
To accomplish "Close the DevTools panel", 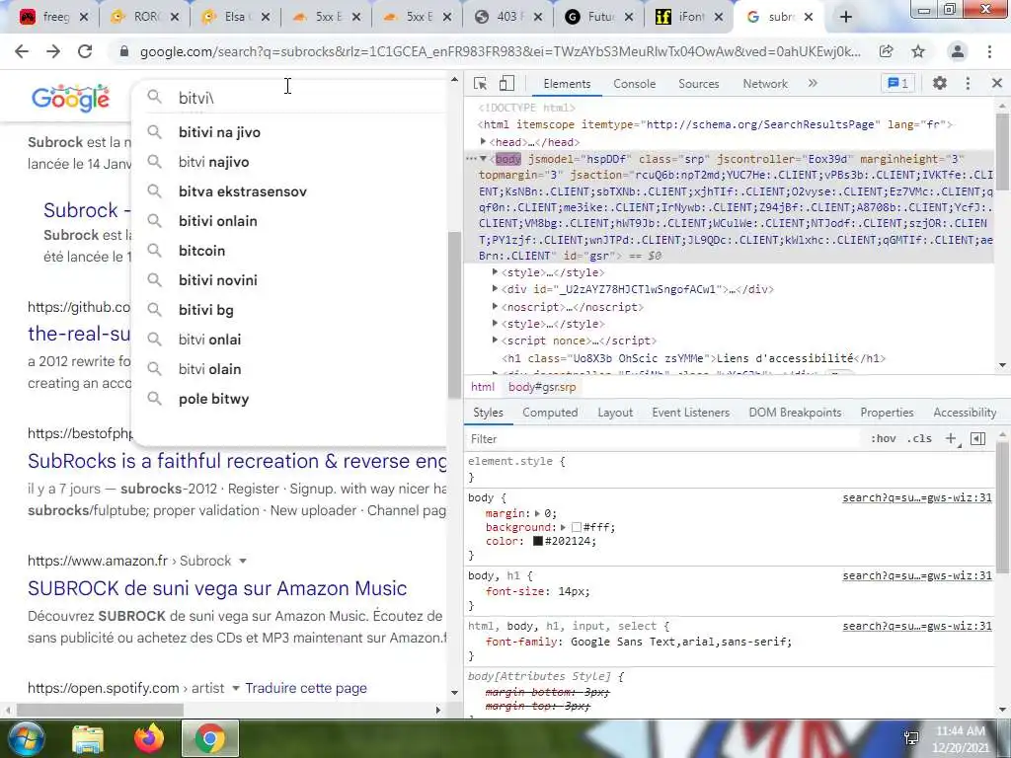I will coord(997,83).
